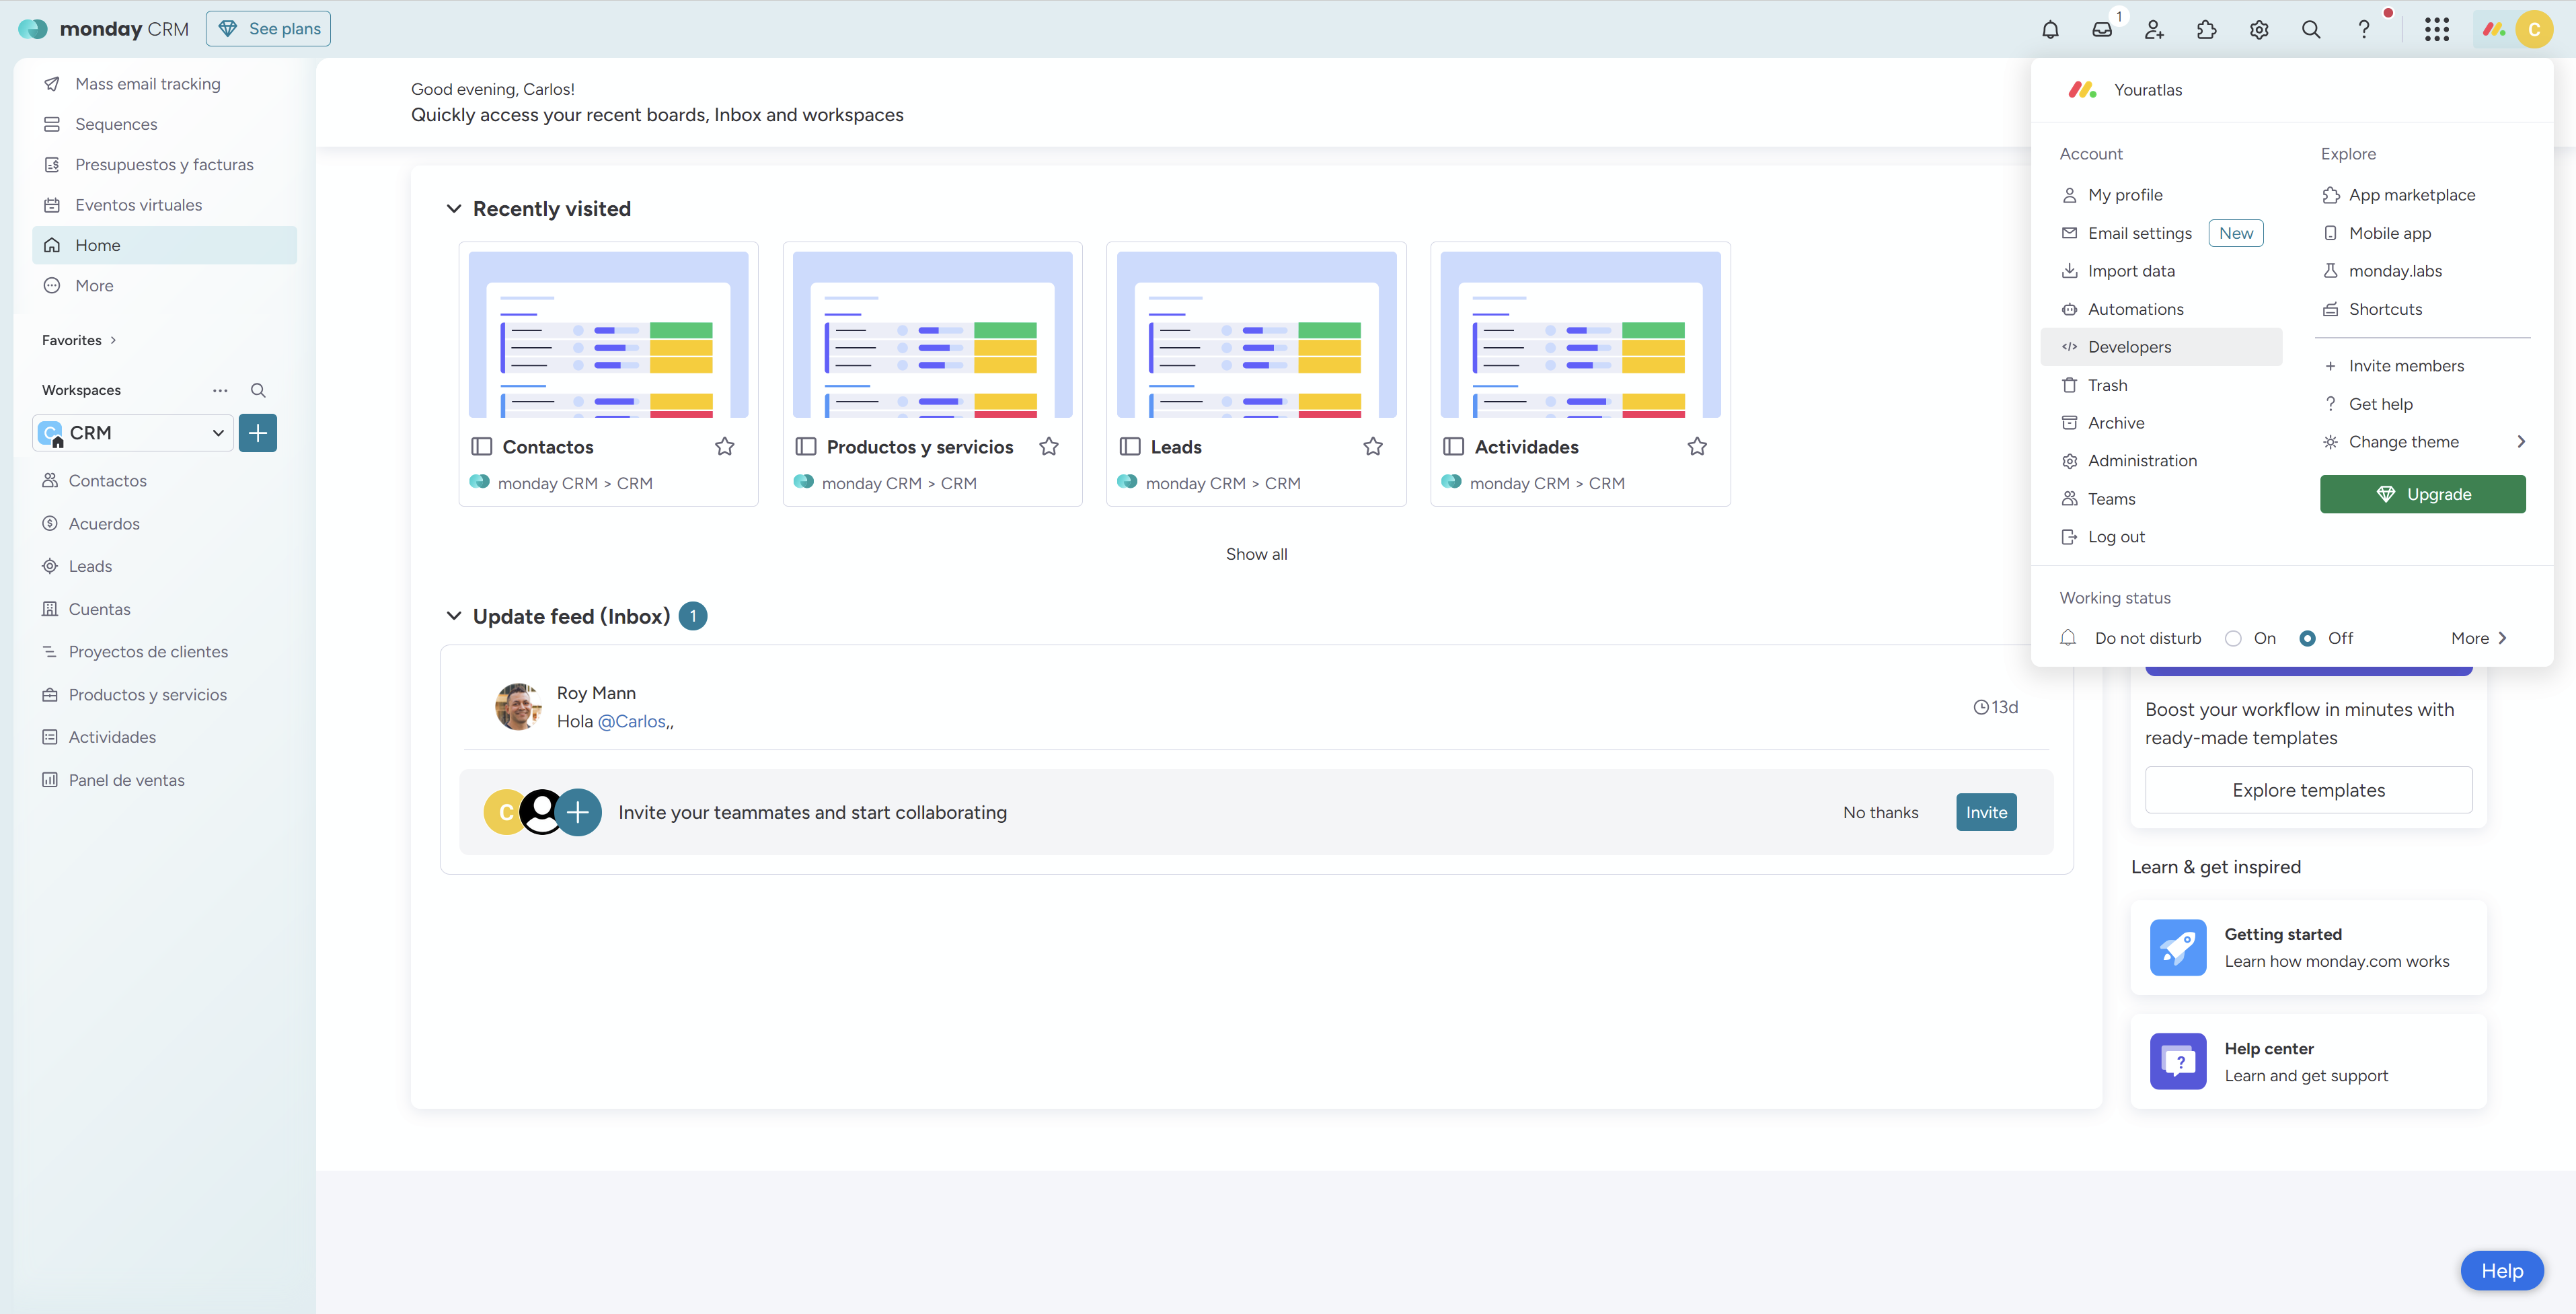This screenshot has width=2576, height=1314.
Task: Star the Productos y servicios board
Action: 1049,446
